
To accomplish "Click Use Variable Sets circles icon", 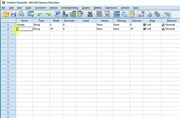I will [x=149, y=14].
